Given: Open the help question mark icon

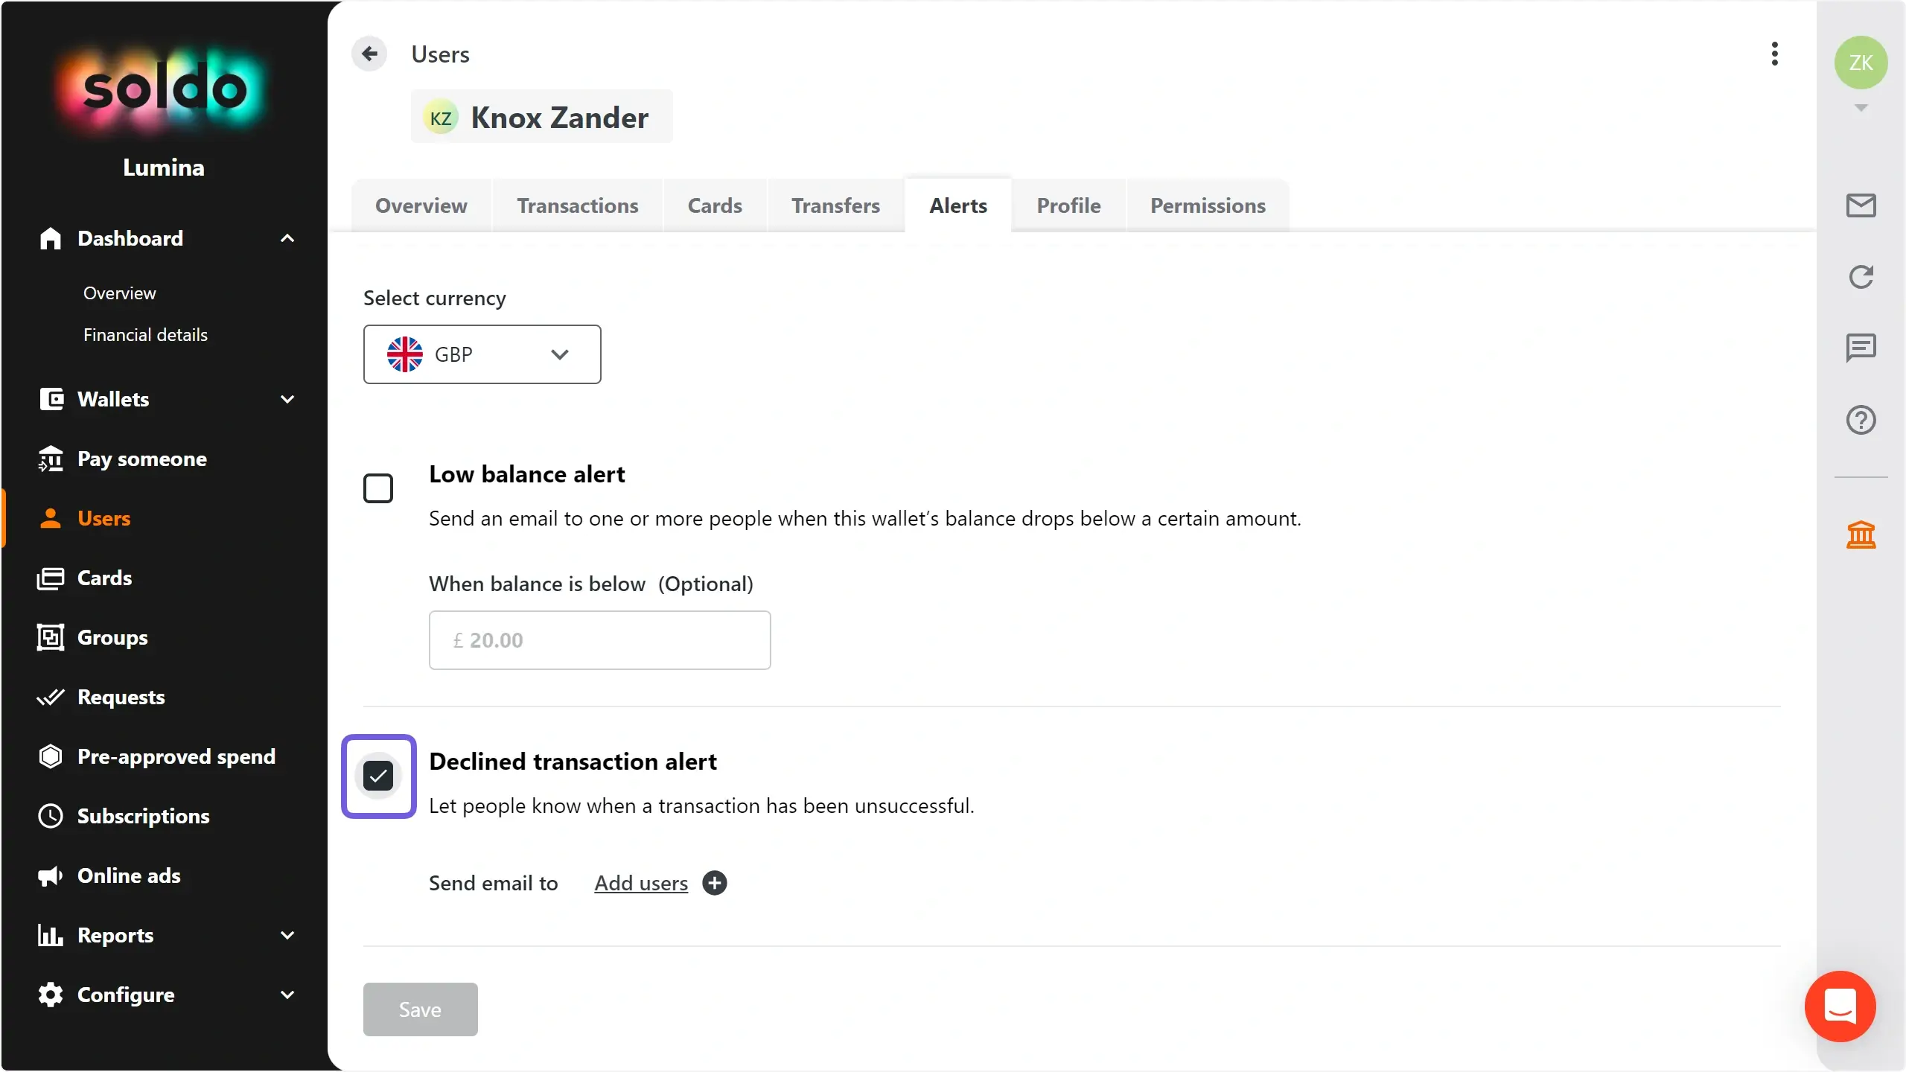Looking at the screenshot, I should tap(1861, 420).
